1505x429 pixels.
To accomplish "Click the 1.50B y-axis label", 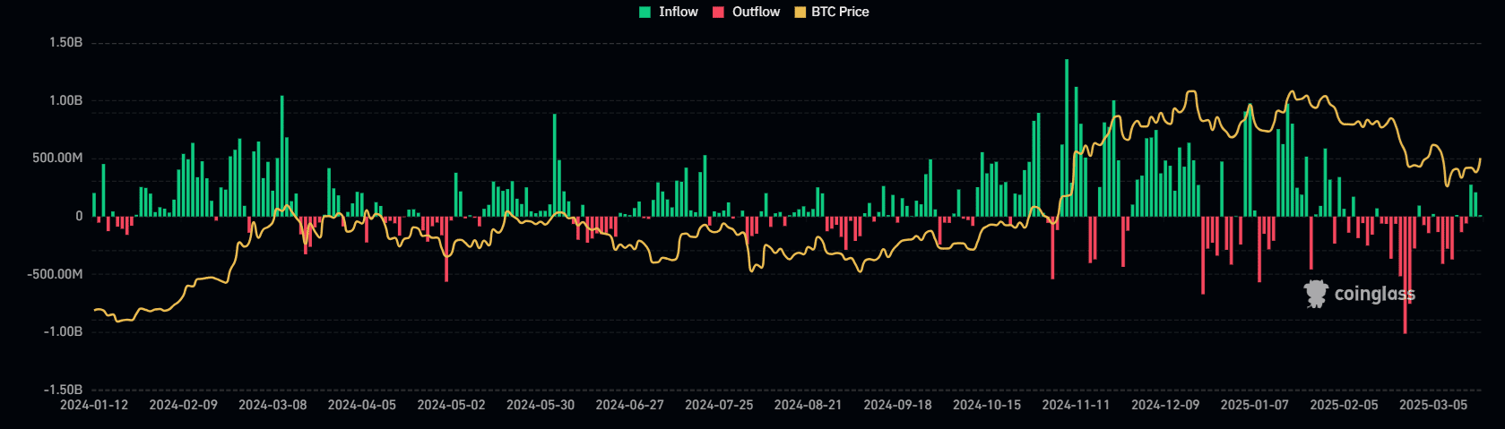I will pos(65,42).
